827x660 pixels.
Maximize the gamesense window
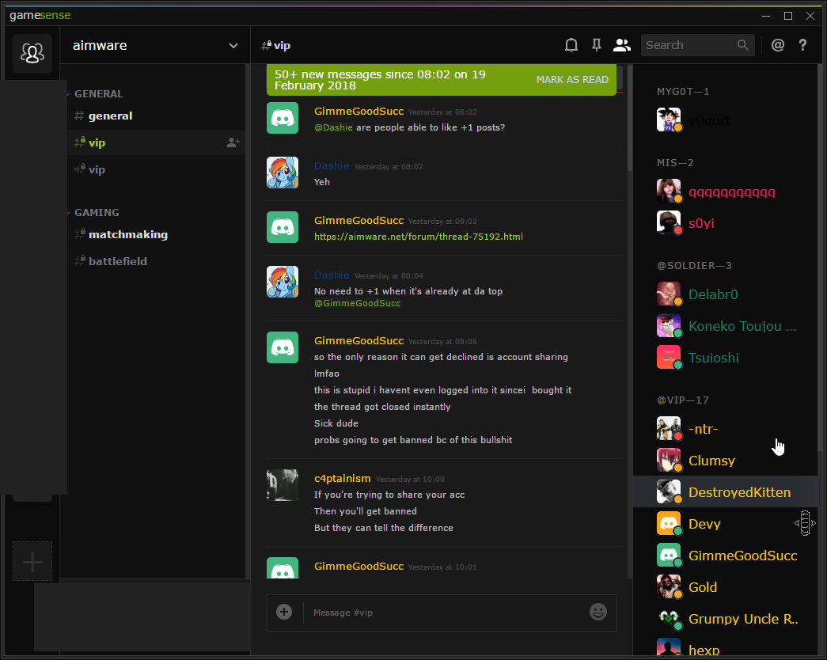[788, 16]
